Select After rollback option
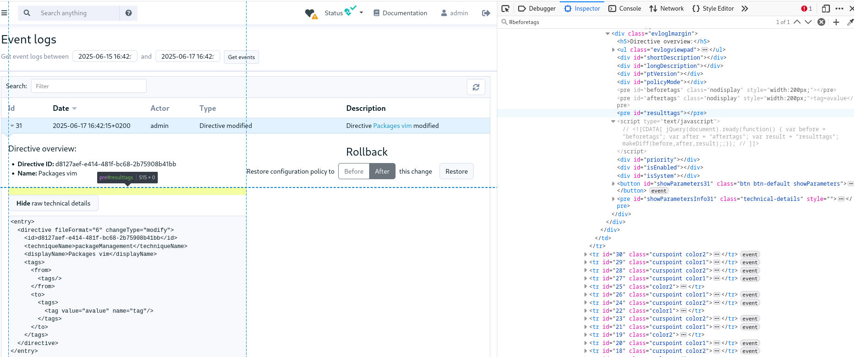Screen dimensions: 854x357 (x=382, y=171)
